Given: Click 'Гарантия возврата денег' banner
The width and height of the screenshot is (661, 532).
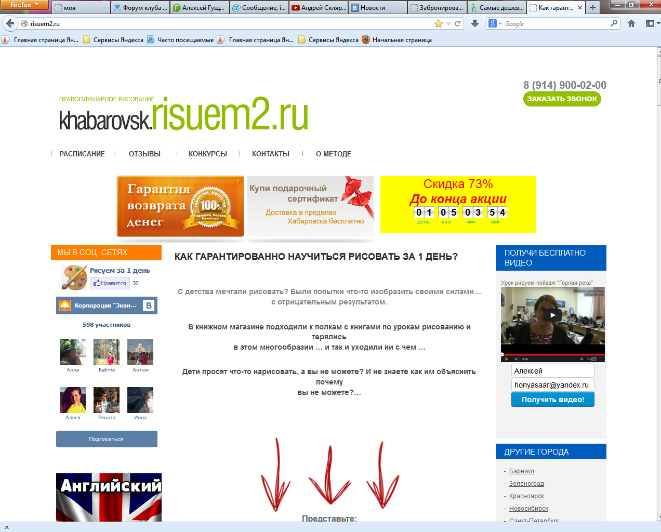Looking at the screenshot, I should click(180, 206).
